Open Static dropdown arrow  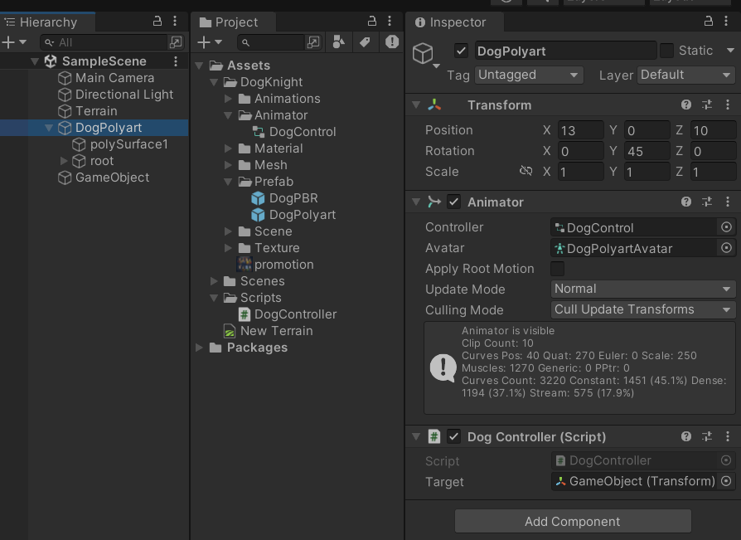[730, 50]
